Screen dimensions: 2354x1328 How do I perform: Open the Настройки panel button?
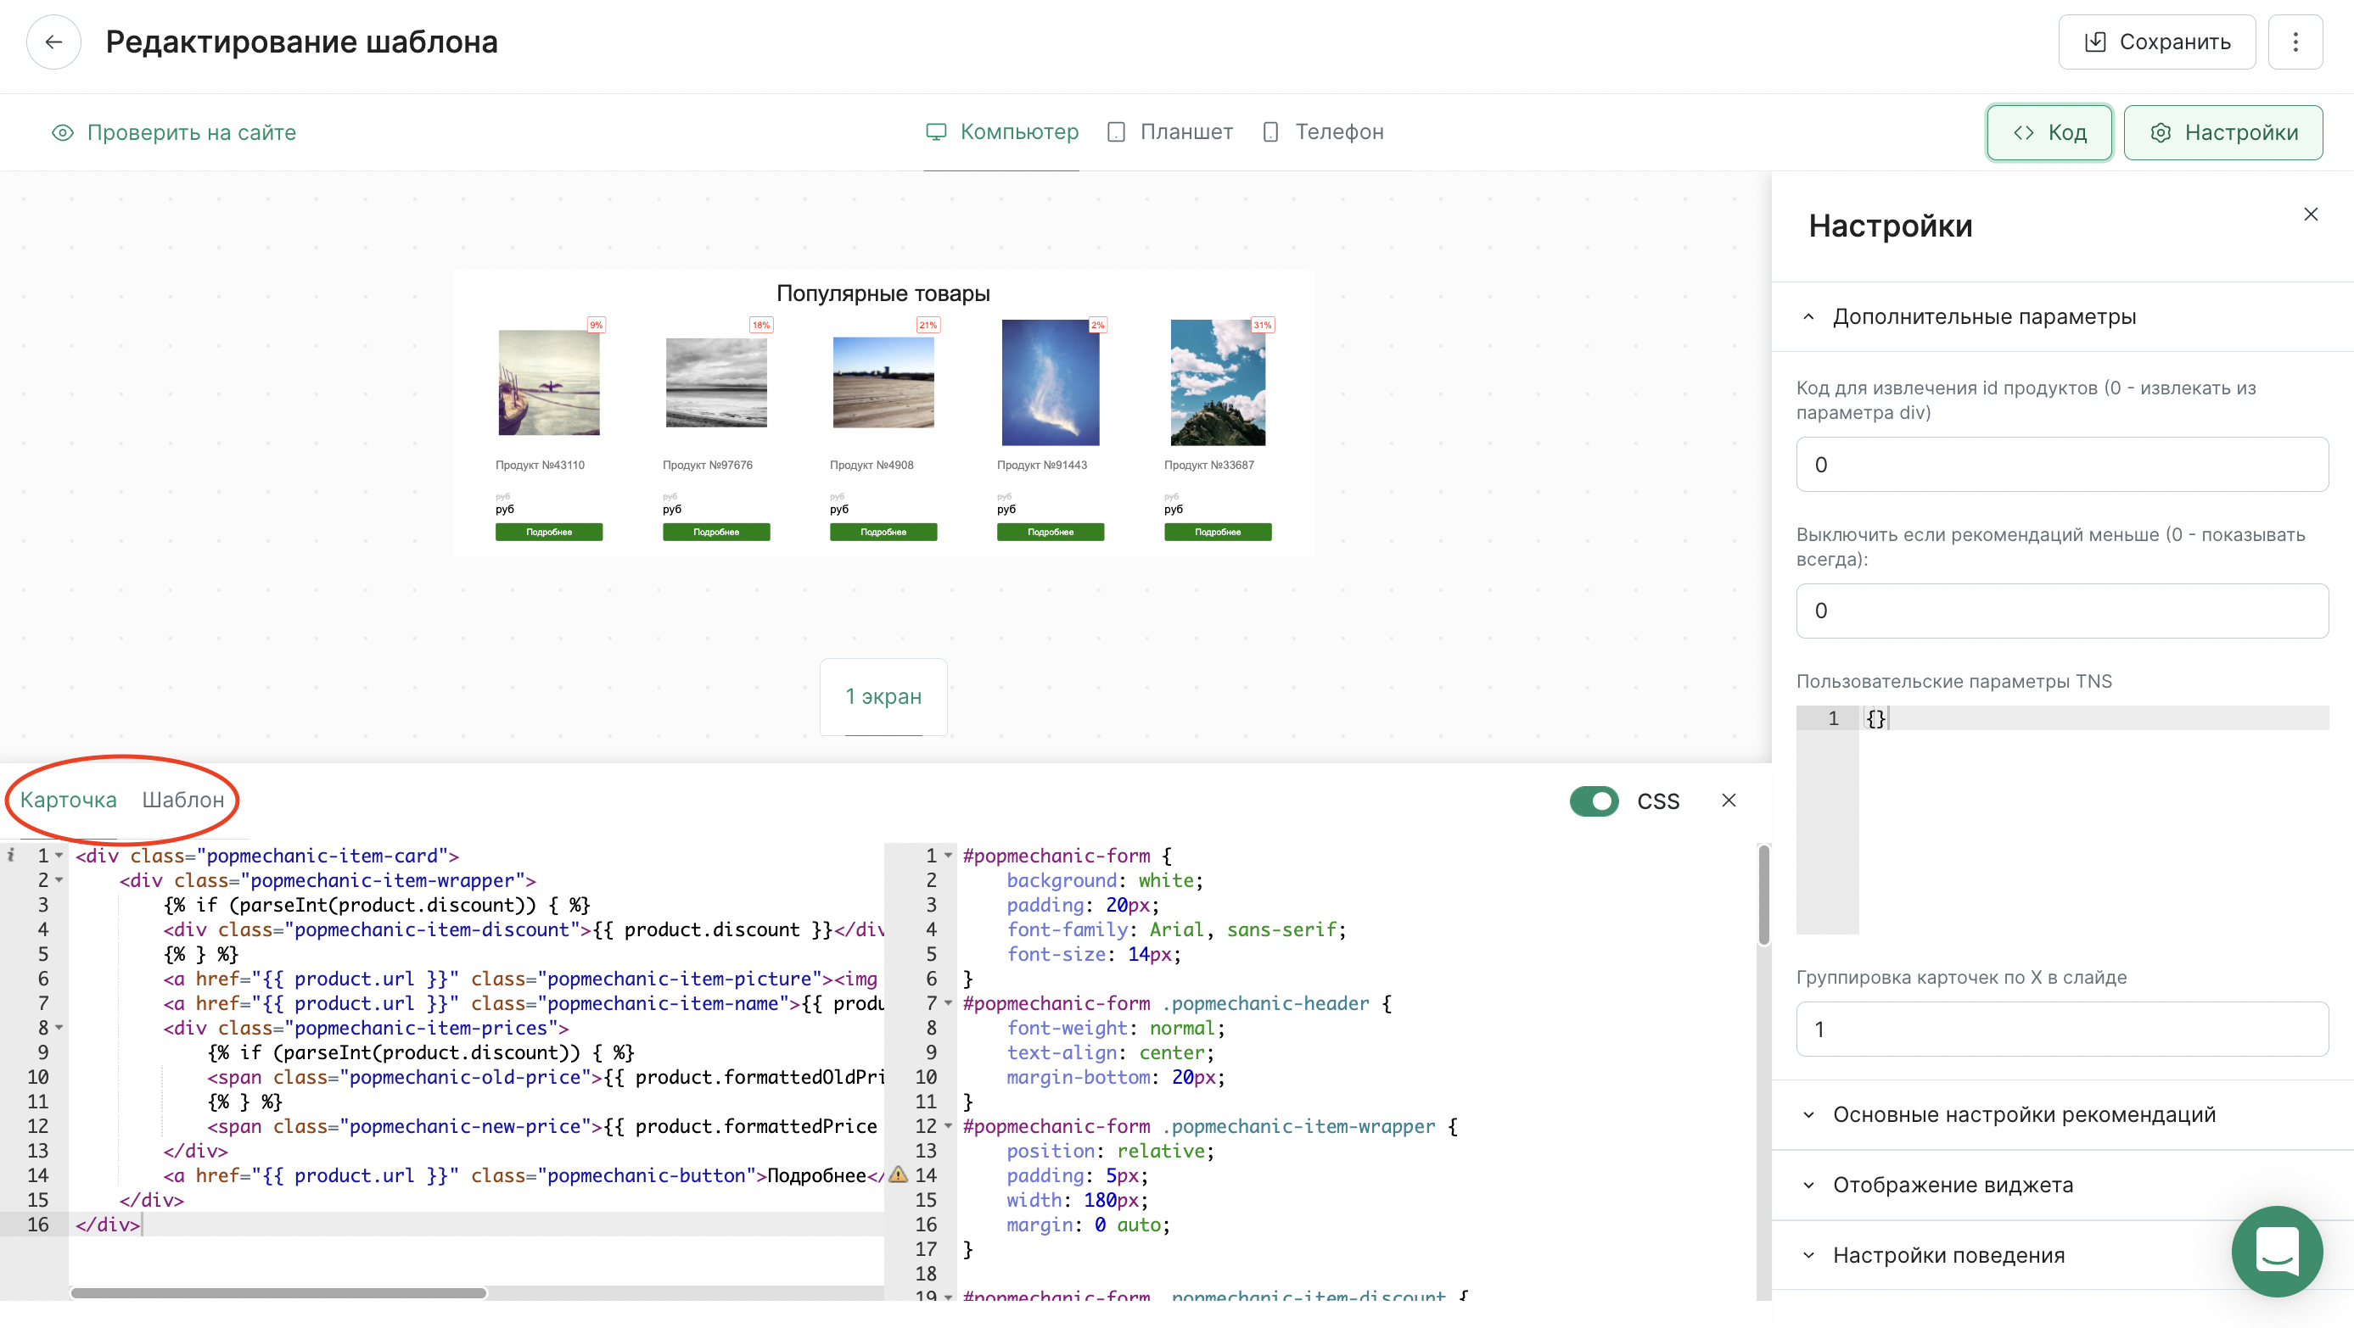pyautogui.click(x=2222, y=133)
